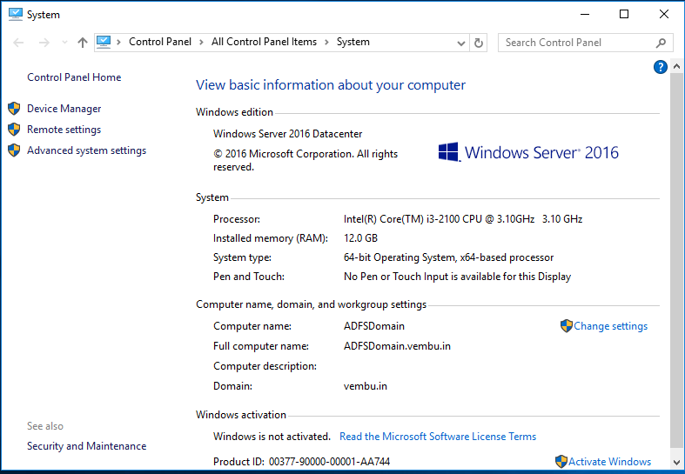Viewport: 685px width, 474px height.
Task: Click the search magnifier icon
Action: click(661, 43)
